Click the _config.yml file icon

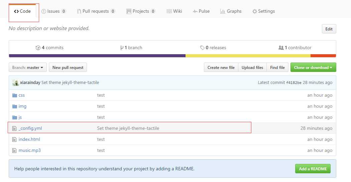[14, 128]
